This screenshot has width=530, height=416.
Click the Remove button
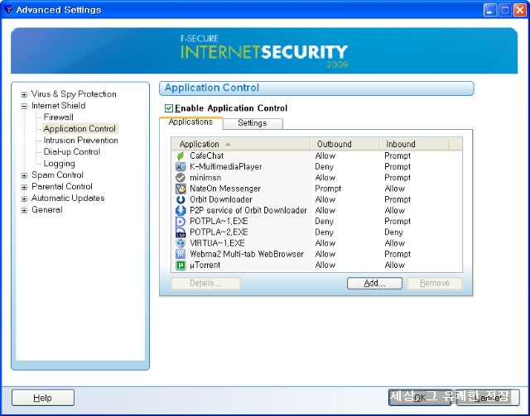pos(435,284)
